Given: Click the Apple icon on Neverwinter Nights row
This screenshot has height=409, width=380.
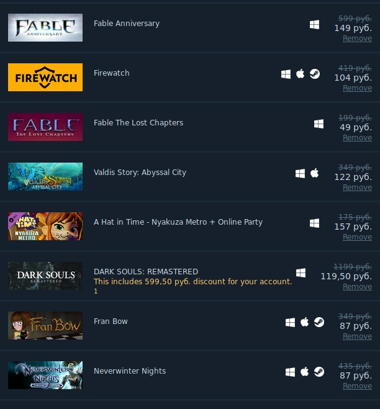Looking at the screenshot, I should [305, 372].
